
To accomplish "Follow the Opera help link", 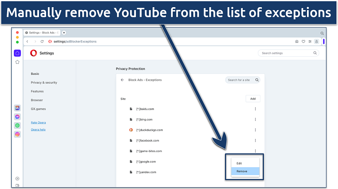I will coord(38,130).
